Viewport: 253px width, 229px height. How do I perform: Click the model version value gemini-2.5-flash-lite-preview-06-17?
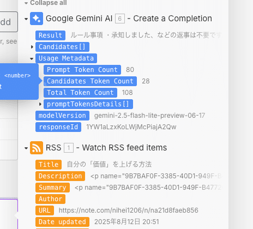coord(149,116)
